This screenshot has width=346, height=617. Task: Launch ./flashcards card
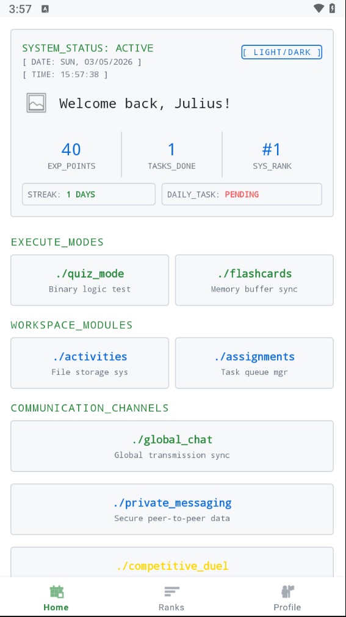254,280
